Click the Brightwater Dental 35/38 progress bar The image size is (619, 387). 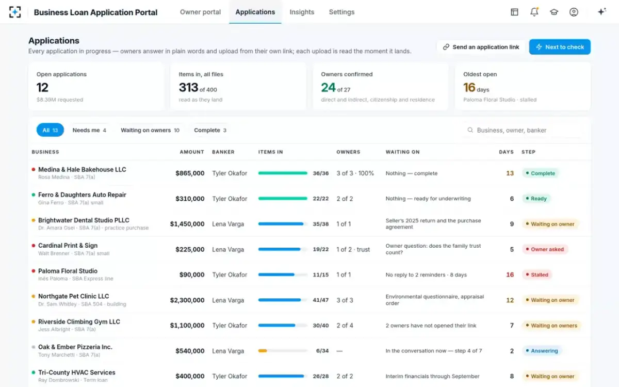[283, 224]
